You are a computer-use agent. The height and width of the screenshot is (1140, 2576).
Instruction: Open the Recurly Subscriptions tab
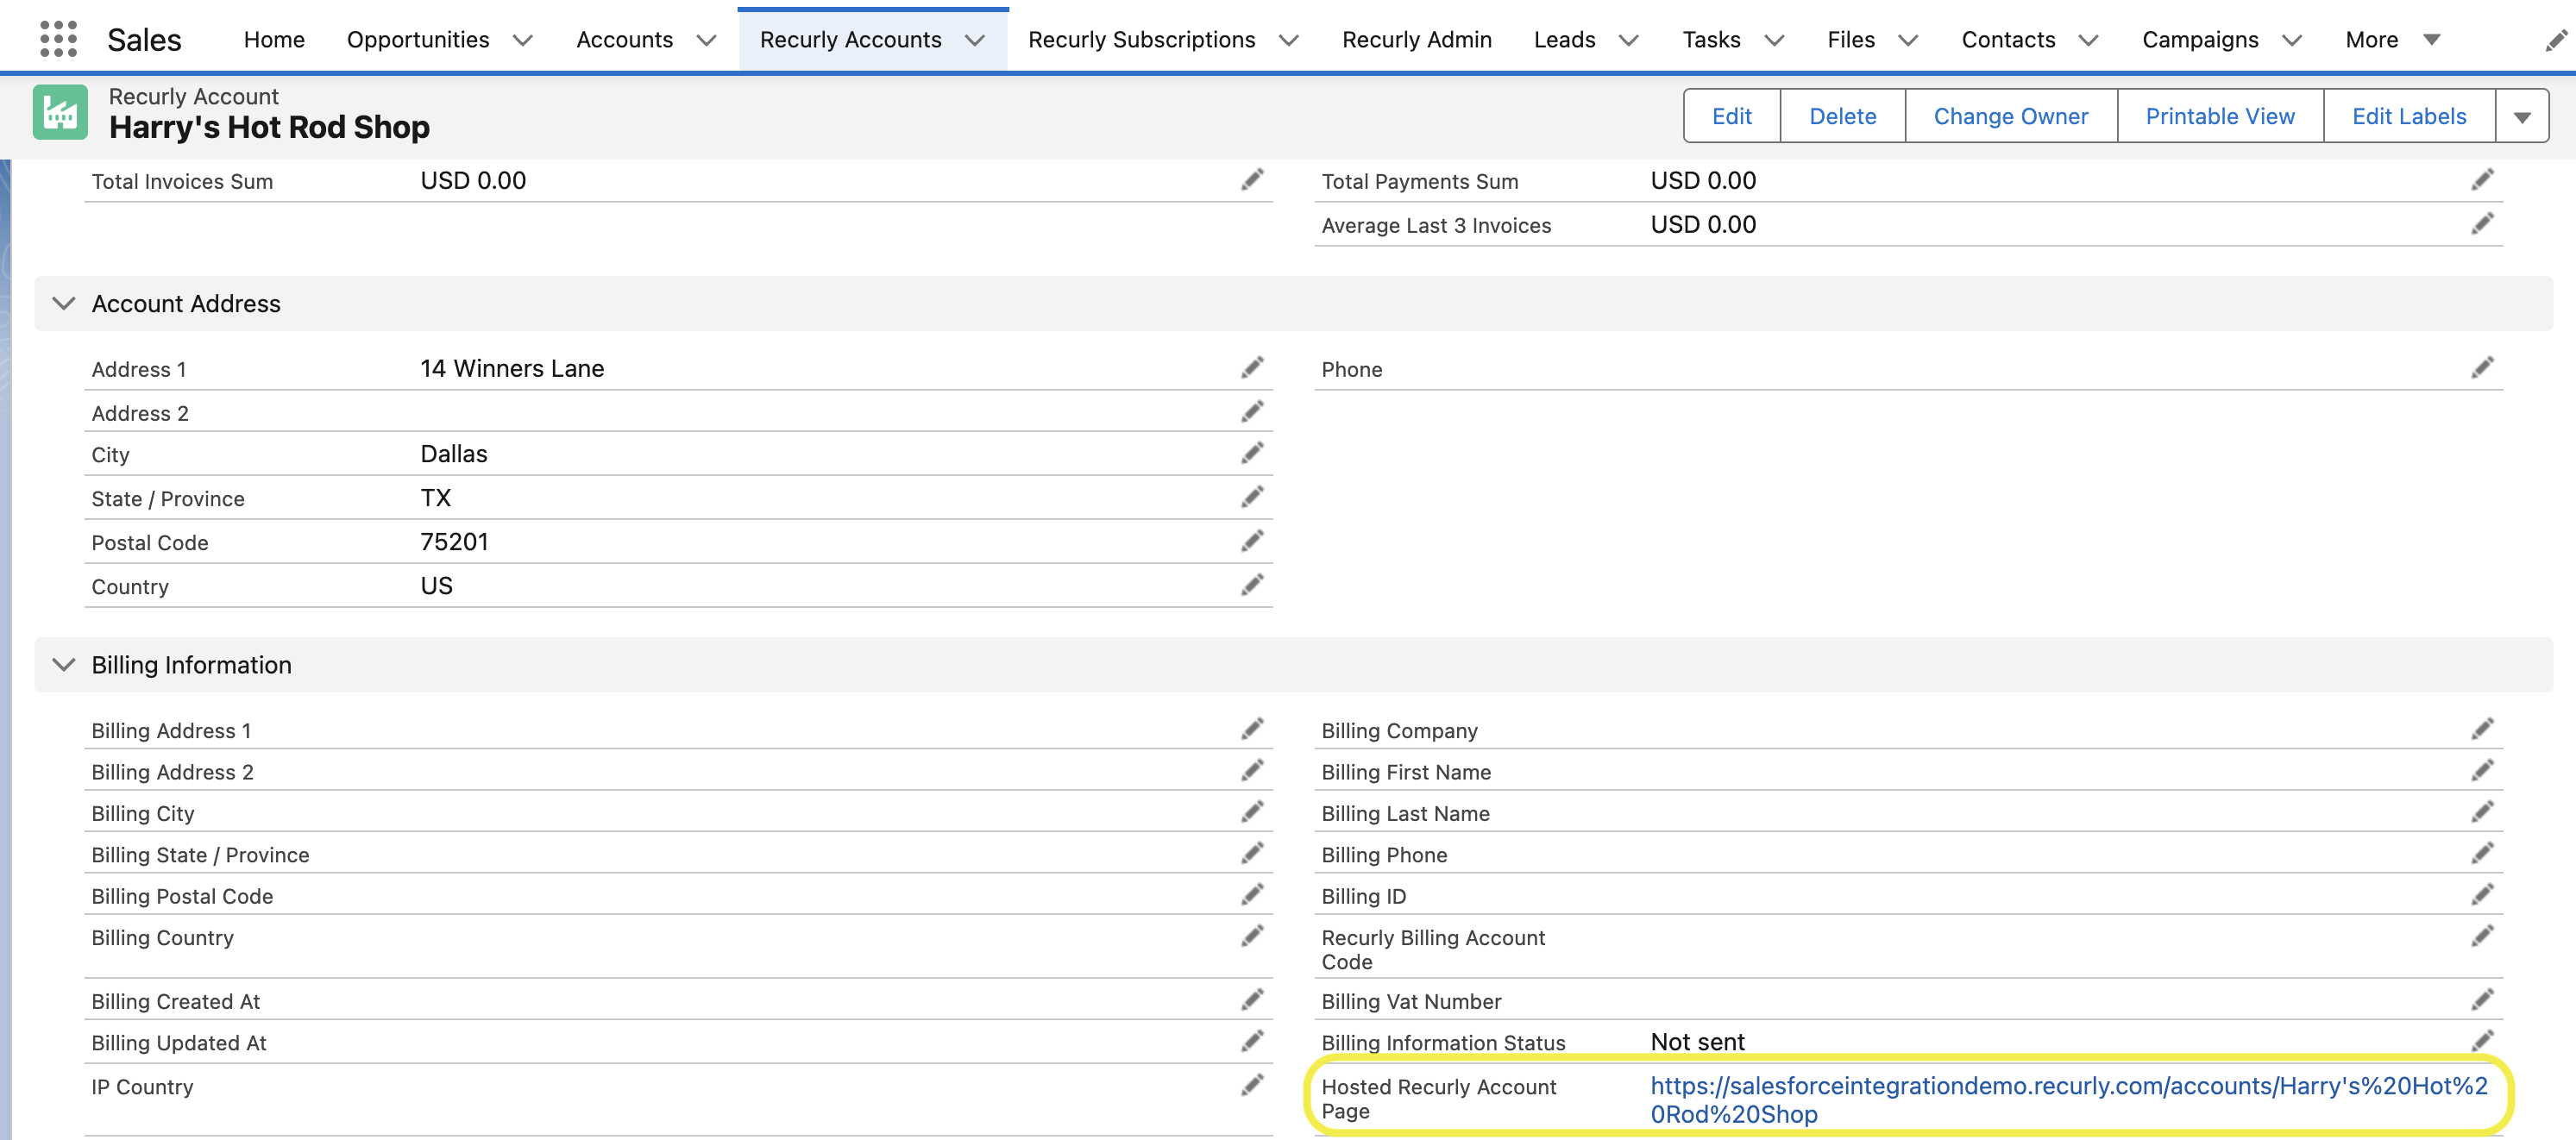point(1141,40)
